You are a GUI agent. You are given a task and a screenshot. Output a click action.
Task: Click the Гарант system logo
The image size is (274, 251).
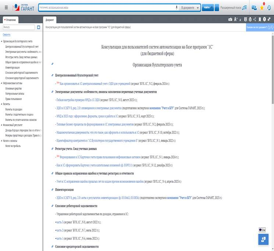23,7
